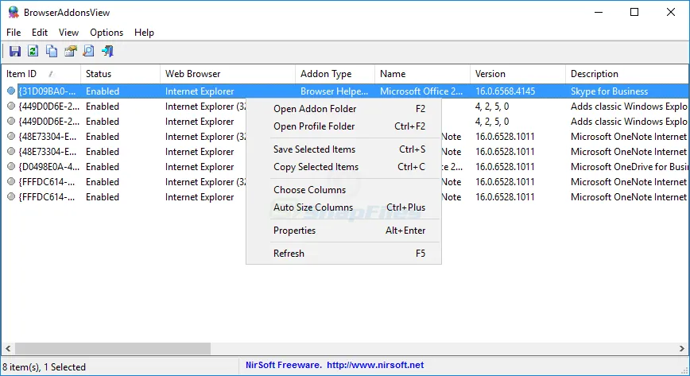Viewport: 690px width, 376px height.
Task: Choose Open Addon Folder from context menu
Action: (x=343, y=109)
